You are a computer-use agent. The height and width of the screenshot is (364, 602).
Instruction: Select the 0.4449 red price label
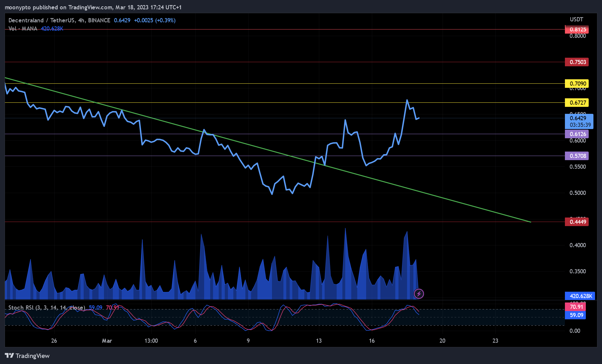click(x=577, y=222)
